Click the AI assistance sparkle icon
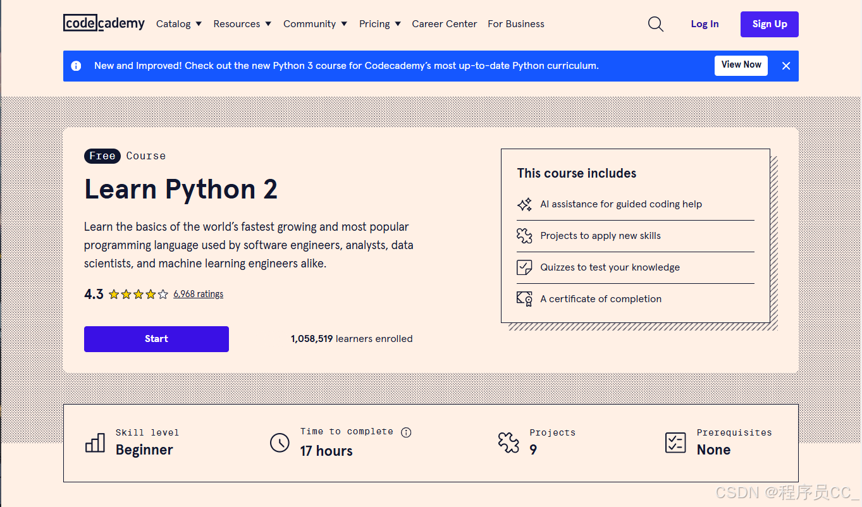The height and width of the screenshot is (507, 862). point(524,204)
